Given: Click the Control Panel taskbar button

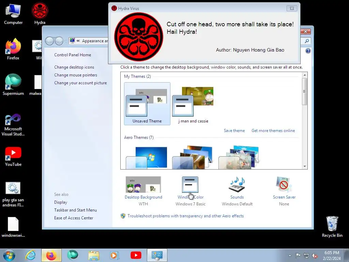Looking at the screenshot, I should 157,255.
